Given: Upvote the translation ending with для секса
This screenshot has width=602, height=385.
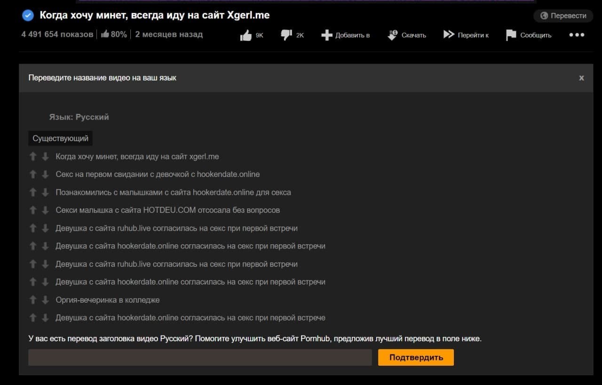Looking at the screenshot, I should pos(33,192).
